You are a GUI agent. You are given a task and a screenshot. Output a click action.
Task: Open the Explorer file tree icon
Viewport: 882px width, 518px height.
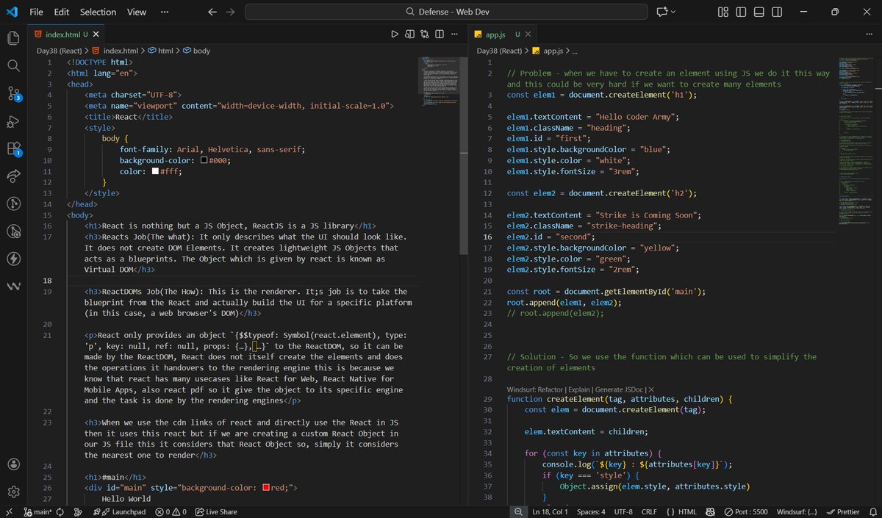pyautogui.click(x=13, y=38)
